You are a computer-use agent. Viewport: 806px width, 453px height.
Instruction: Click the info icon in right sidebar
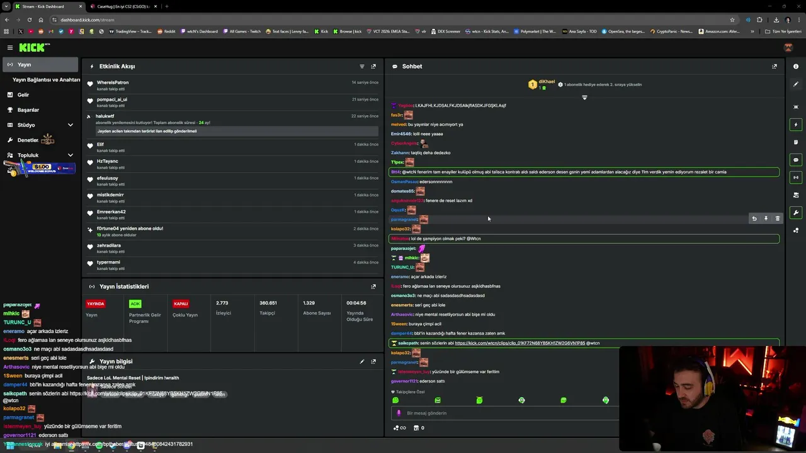(796, 66)
